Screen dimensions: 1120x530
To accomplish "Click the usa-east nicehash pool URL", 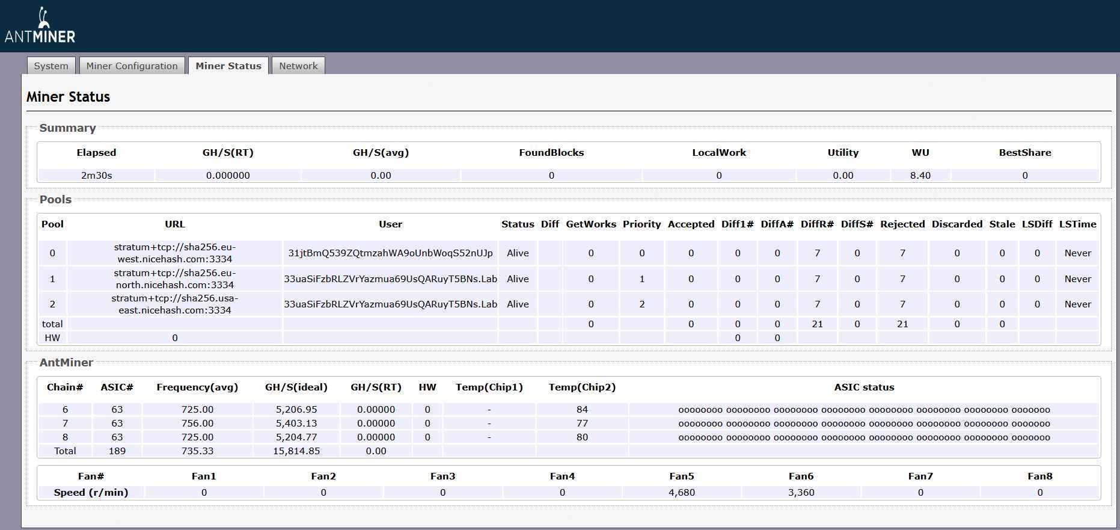I will pyautogui.click(x=175, y=304).
